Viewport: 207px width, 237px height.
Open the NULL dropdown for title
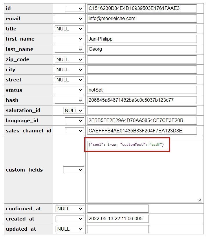click(69, 29)
